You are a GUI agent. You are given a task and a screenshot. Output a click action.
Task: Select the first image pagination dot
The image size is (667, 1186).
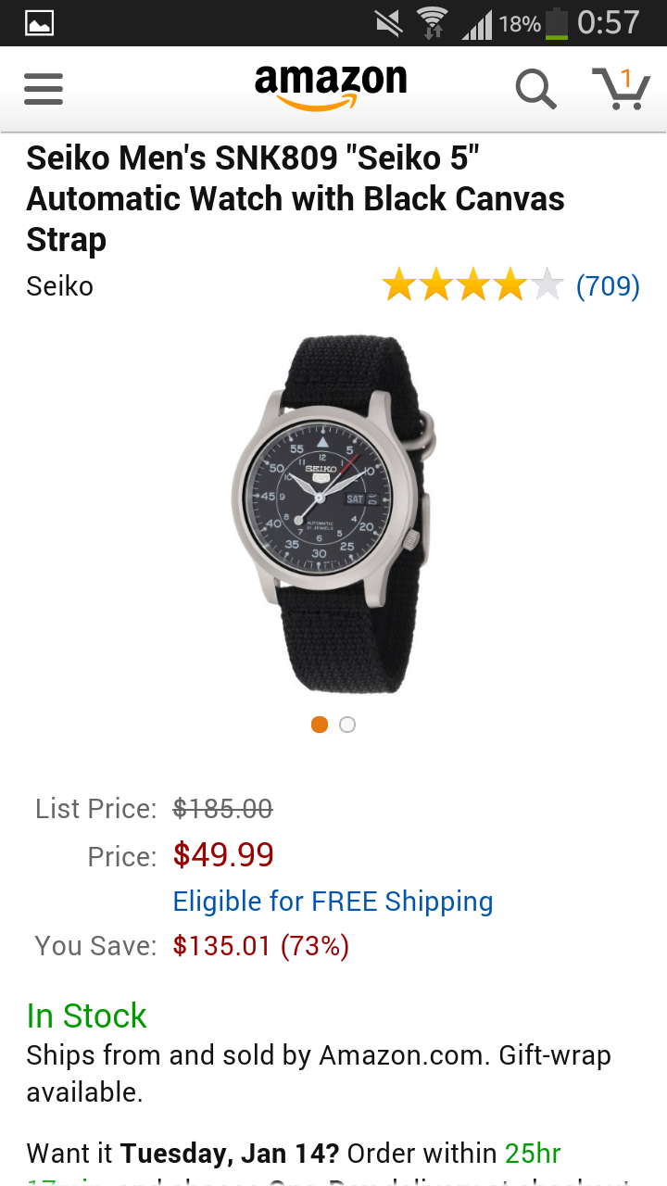pyautogui.click(x=320, y=725)
